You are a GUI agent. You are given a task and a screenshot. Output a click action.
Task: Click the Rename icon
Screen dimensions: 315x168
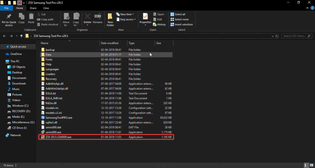click(x=98, y=16)
